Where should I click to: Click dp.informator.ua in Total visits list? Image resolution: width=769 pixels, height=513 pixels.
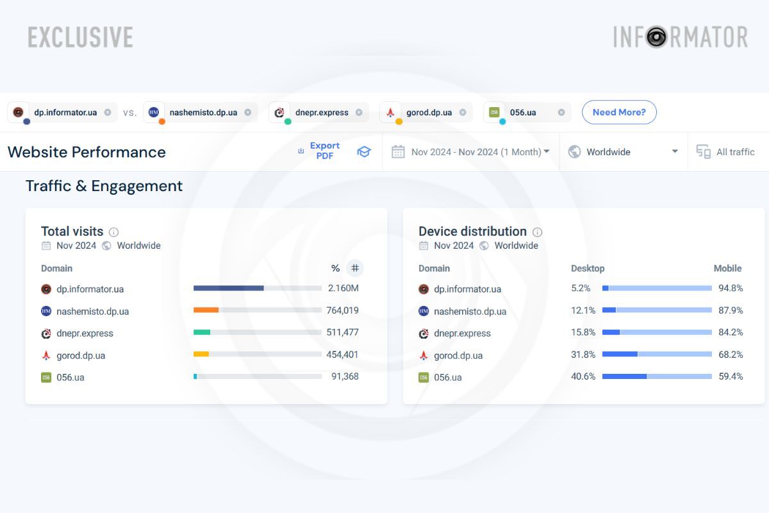(x=90, y=289)
